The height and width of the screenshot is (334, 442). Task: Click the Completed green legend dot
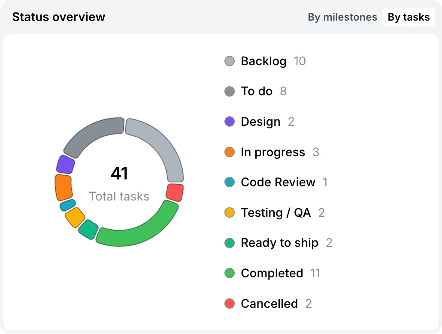[x=230, y=273]
